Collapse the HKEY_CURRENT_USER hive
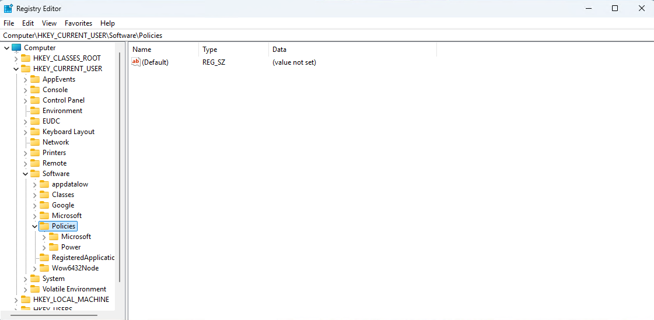The width and height of the screenshot is (654, 320). click(16, 69)
